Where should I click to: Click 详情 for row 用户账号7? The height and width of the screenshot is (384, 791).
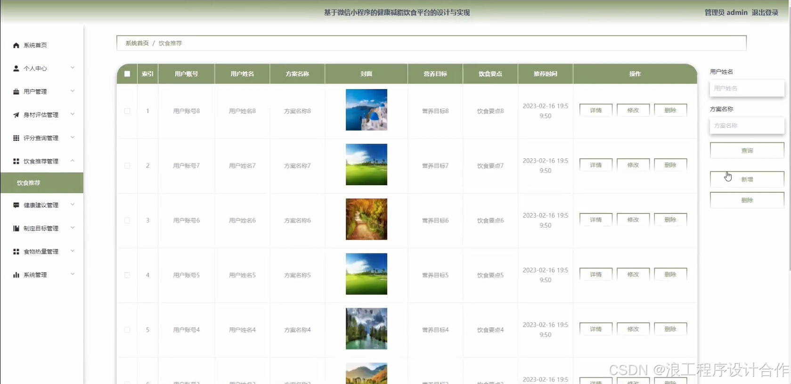pyautogui.click(x=596, y=165)
